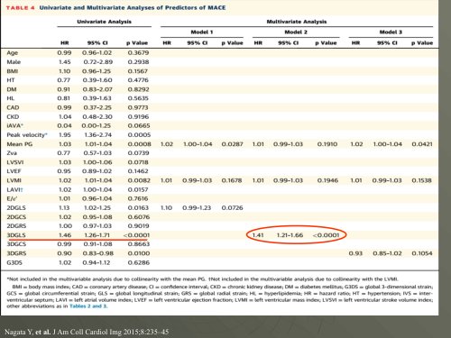The image size is (451, 338).
Task: Select the 'G3DS' row label
Action: [14, 263]
